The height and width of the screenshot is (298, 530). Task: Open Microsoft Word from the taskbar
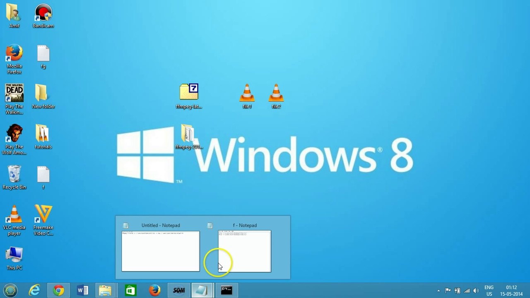pos(82,291)
